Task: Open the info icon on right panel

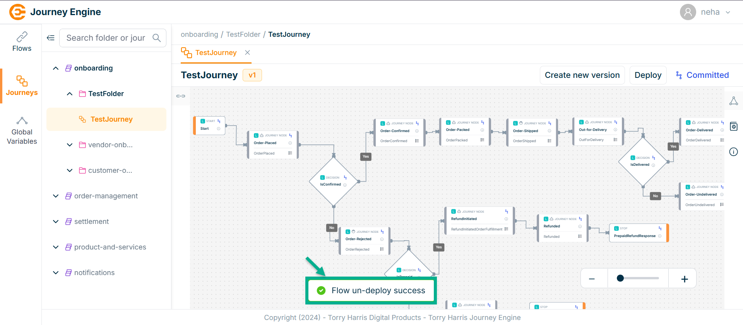Action: [x=733, y=152]
